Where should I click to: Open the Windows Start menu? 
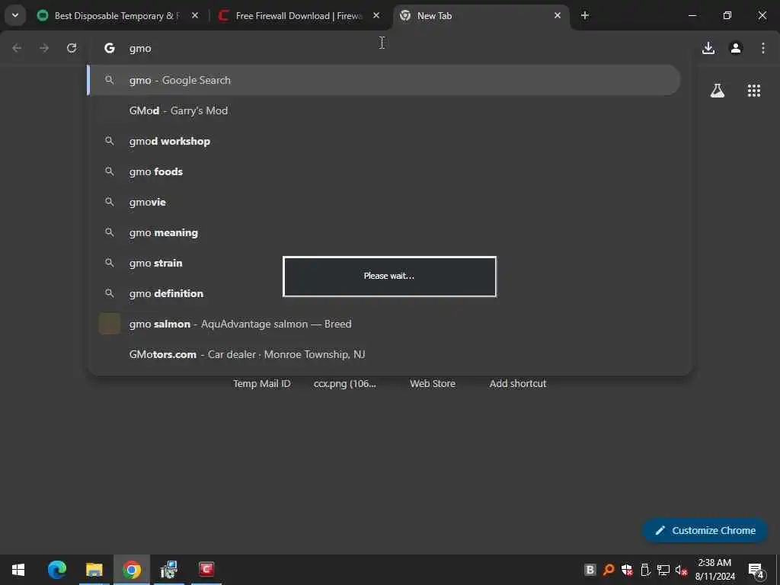[18, 570]
